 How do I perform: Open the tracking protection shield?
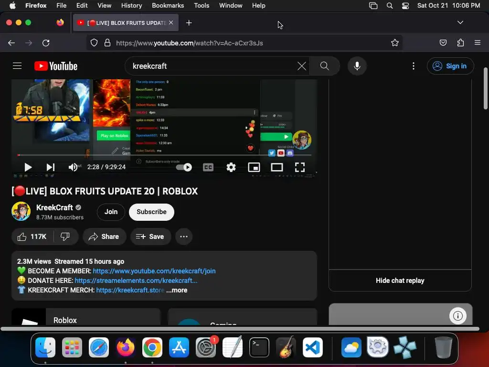(x=94, y=43)
